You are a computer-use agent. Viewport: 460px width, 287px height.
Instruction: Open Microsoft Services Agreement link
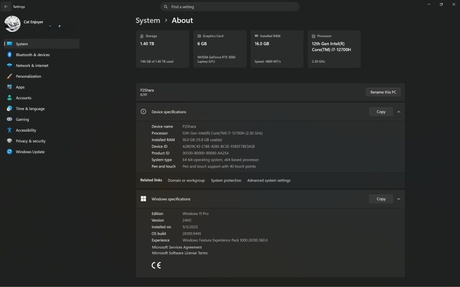[x=177, y=247]
